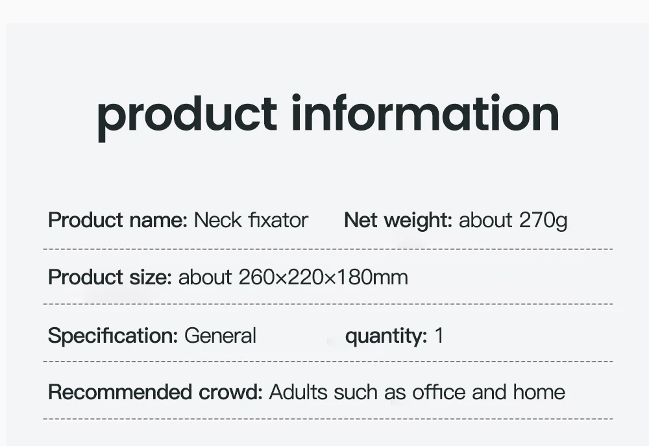649x446 pixels.
Task: Click dashed divider below Product size row
Action: point(328,304)
